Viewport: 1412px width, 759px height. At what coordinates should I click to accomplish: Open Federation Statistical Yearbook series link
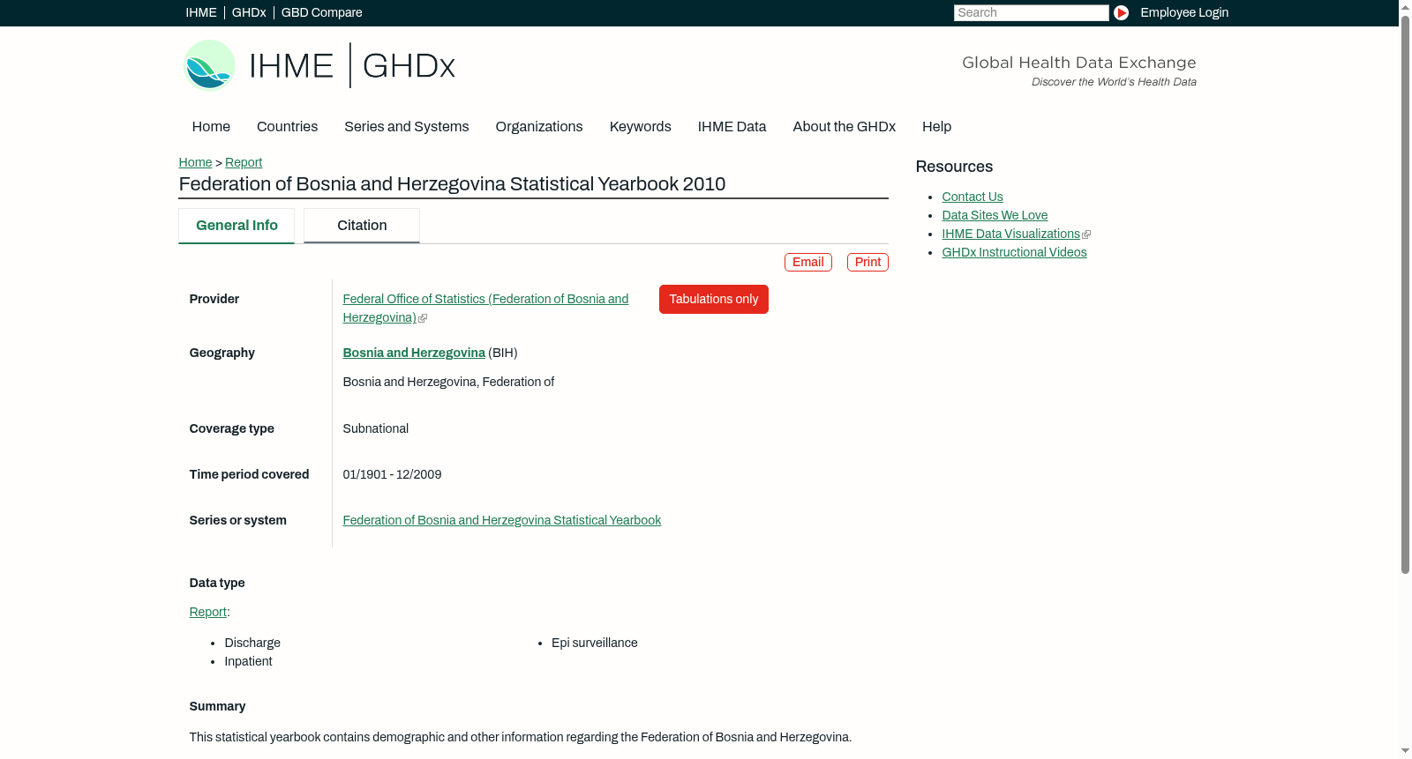(501, 521)
